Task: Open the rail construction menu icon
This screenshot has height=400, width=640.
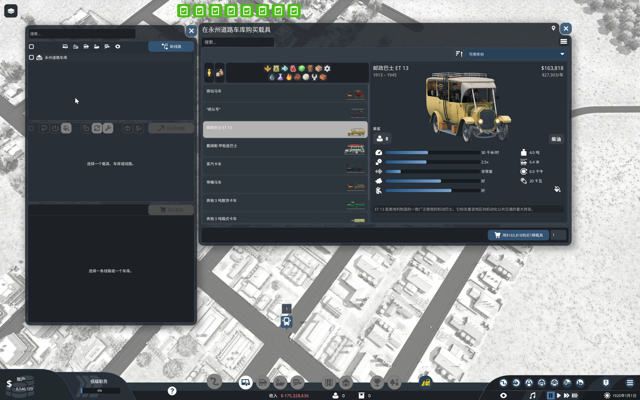Action: click(x=263, y=383)
